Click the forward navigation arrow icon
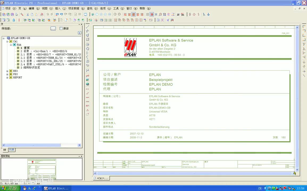 (x=119, y=14)
